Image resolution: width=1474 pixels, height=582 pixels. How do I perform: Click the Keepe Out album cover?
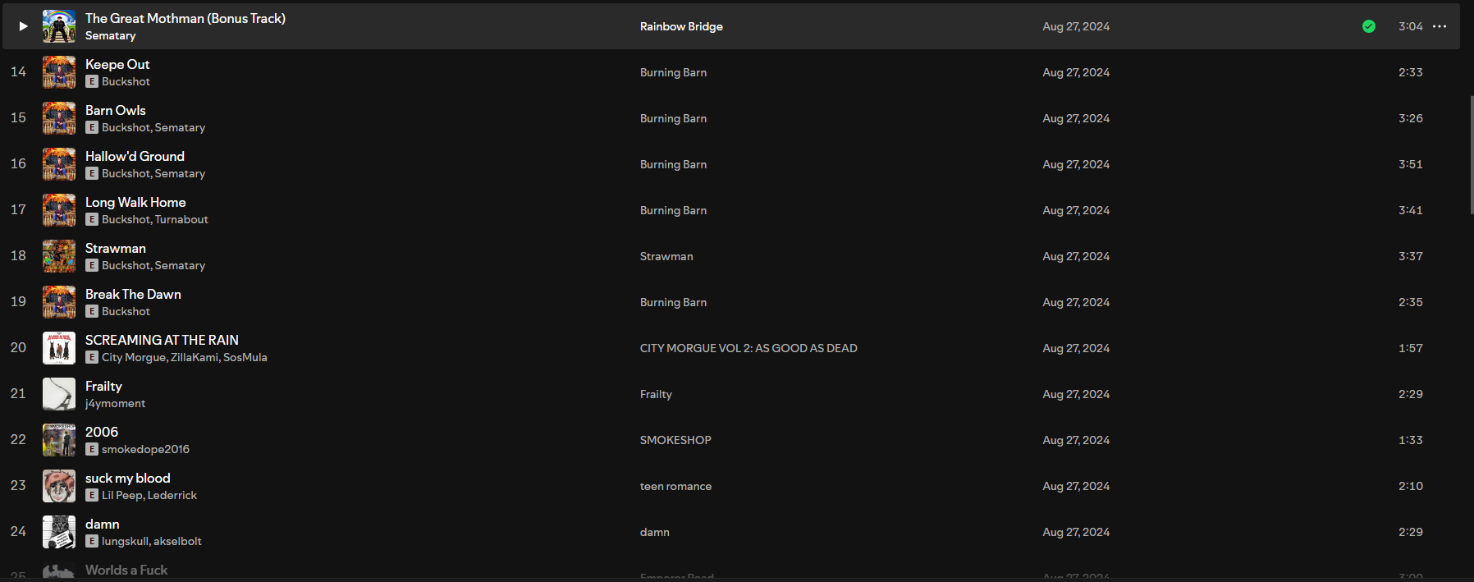pyautogui.click(x=59, y=72)
